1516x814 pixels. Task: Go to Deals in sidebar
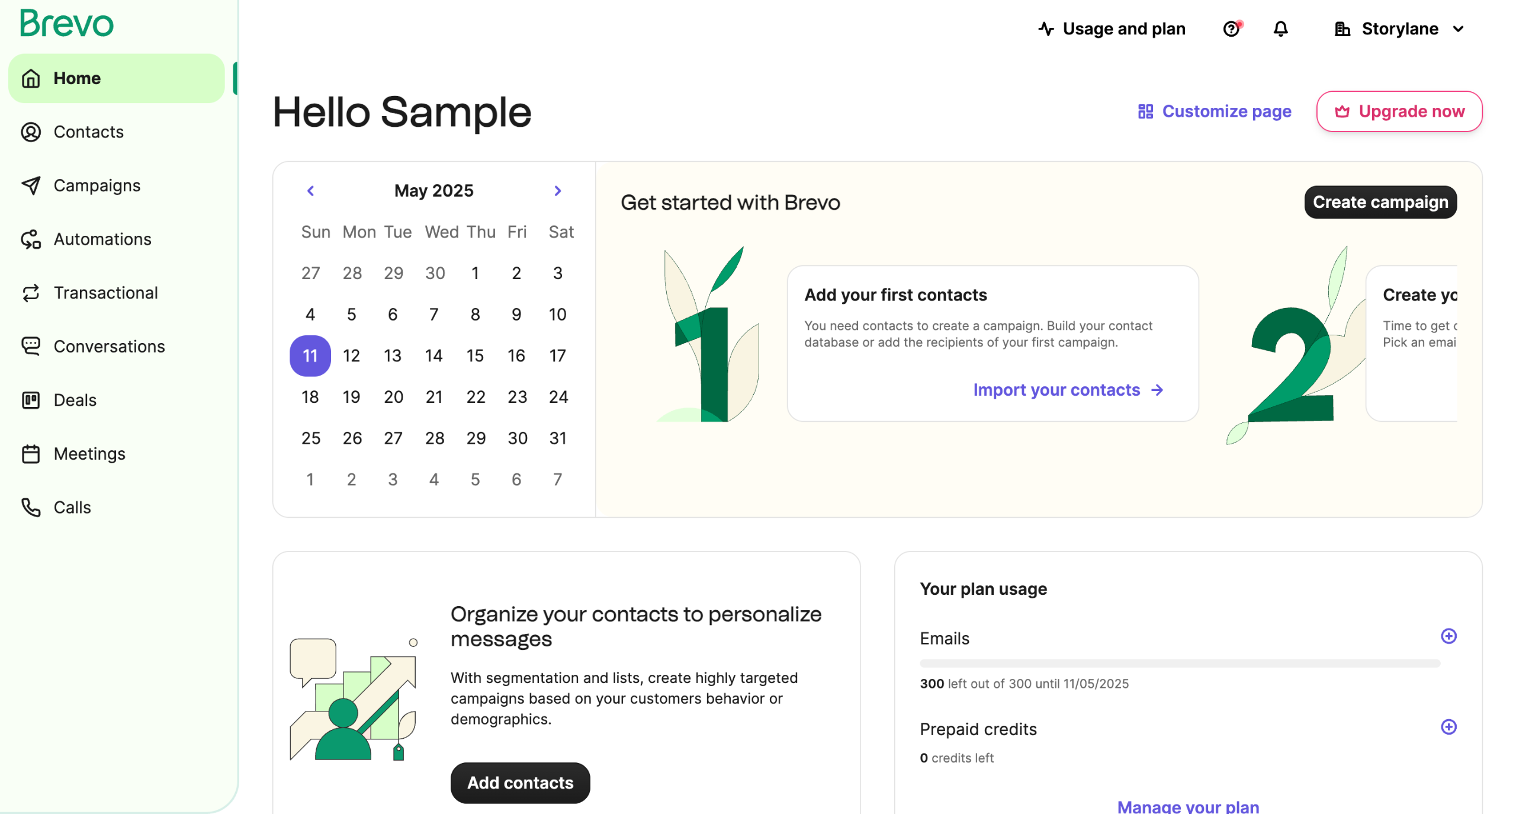click(x=75, y=400)
